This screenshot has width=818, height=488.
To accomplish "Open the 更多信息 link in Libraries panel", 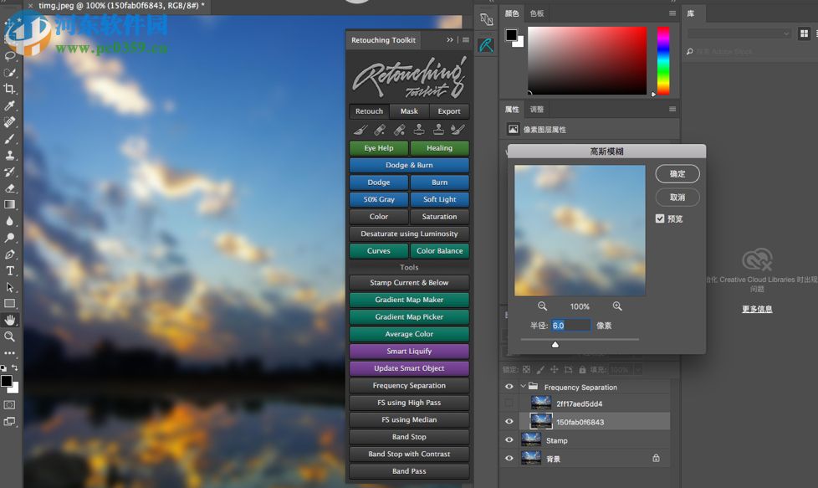I will [x=756, y=309].
